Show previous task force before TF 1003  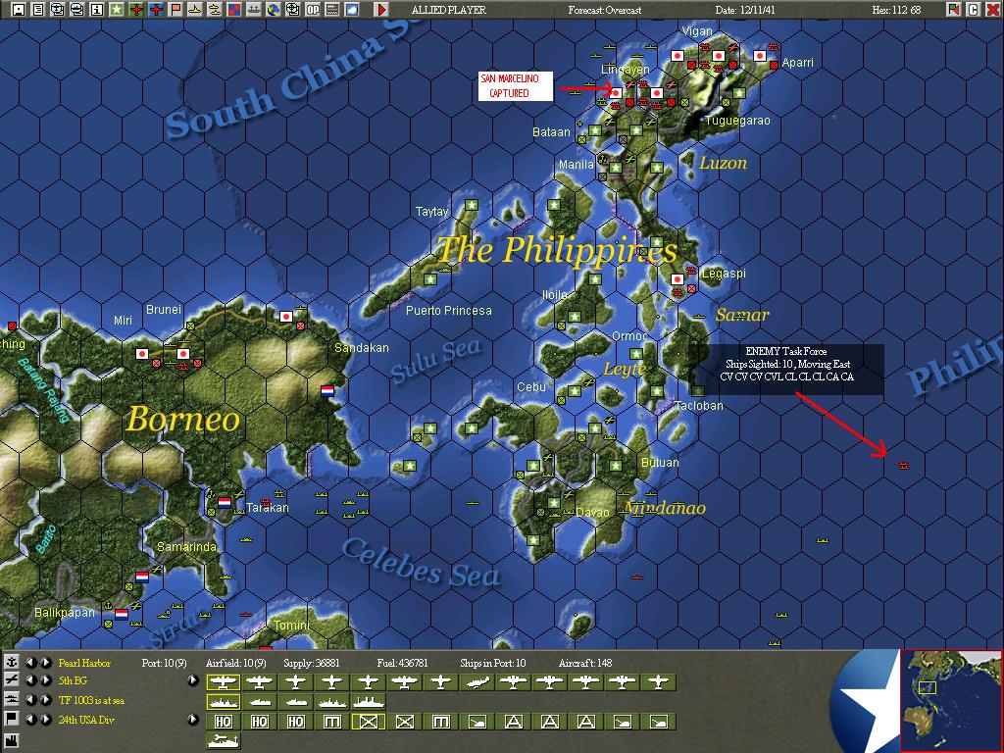30,700
